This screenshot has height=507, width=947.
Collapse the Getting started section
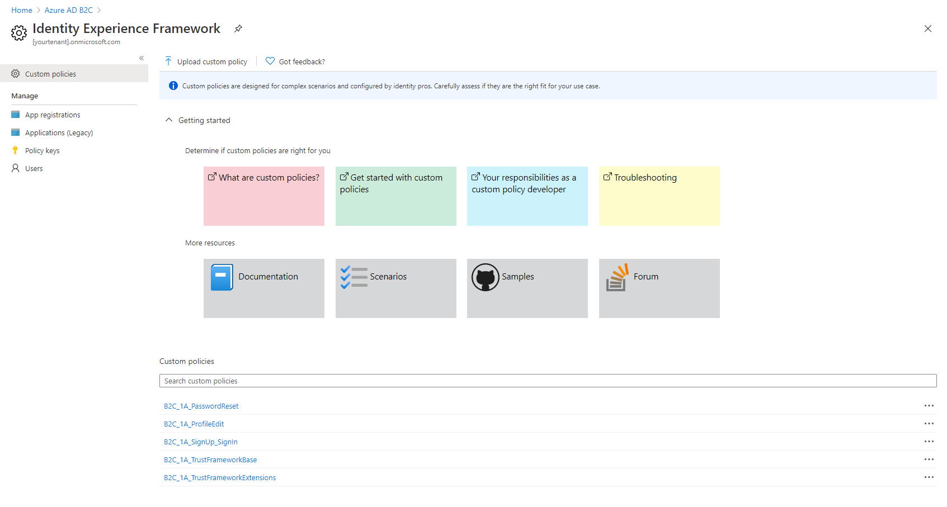(169, 120)
